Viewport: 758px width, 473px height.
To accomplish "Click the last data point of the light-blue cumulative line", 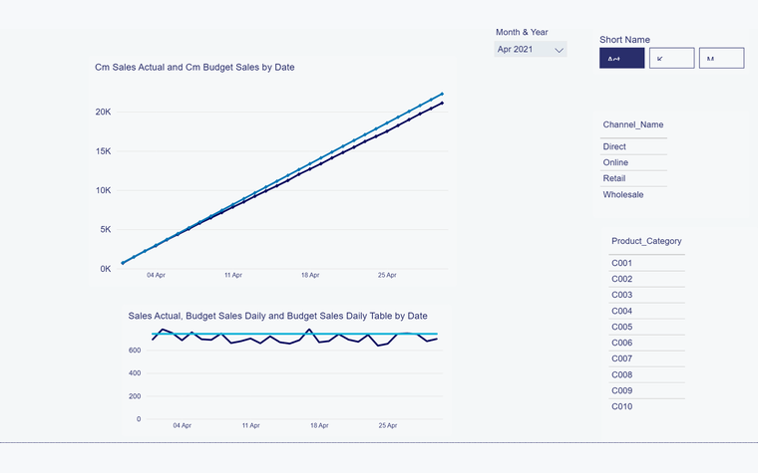I will (x=442, y=95).
